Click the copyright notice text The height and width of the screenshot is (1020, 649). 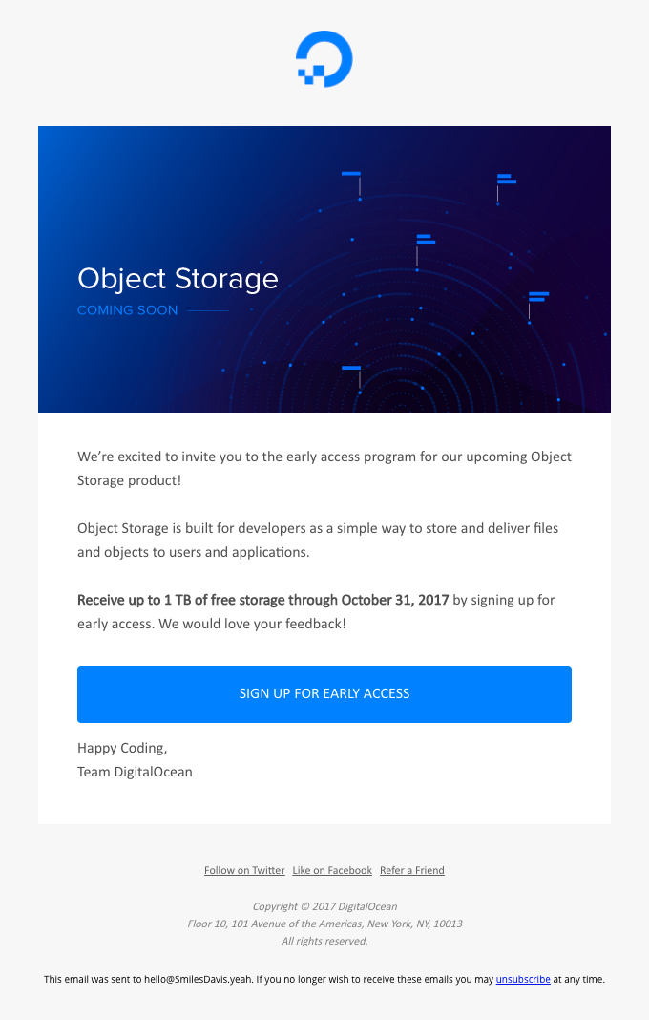tap(324, 906)
